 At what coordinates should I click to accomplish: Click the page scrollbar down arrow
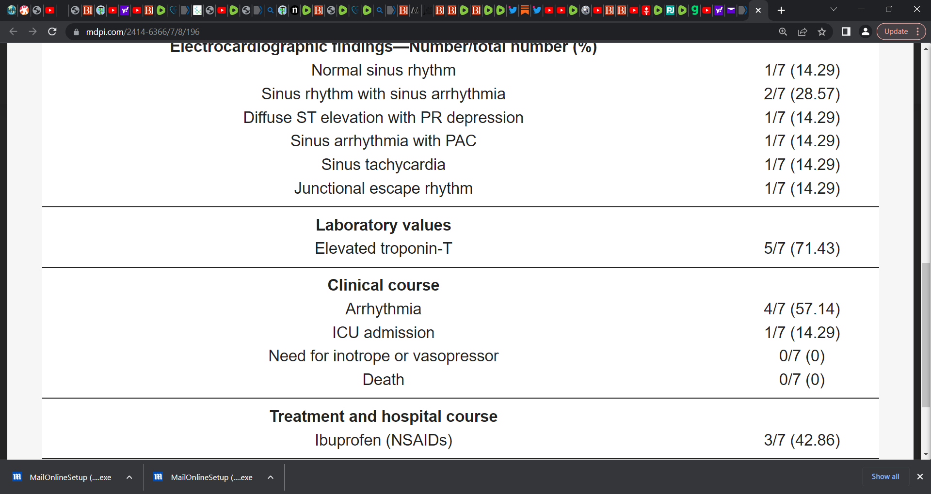pos(926,454)
